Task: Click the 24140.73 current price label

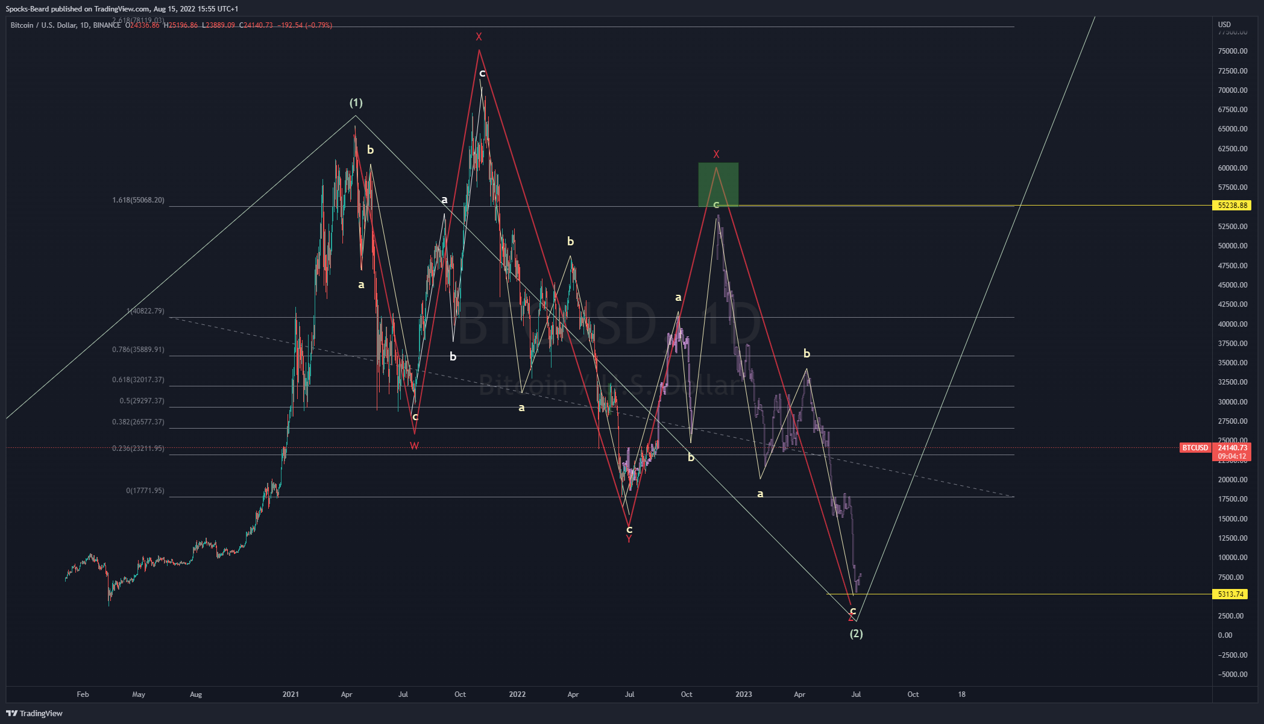Action: tap(1231, 448)
